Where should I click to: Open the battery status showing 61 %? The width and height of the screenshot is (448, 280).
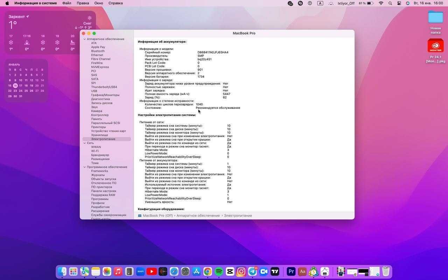366,3
